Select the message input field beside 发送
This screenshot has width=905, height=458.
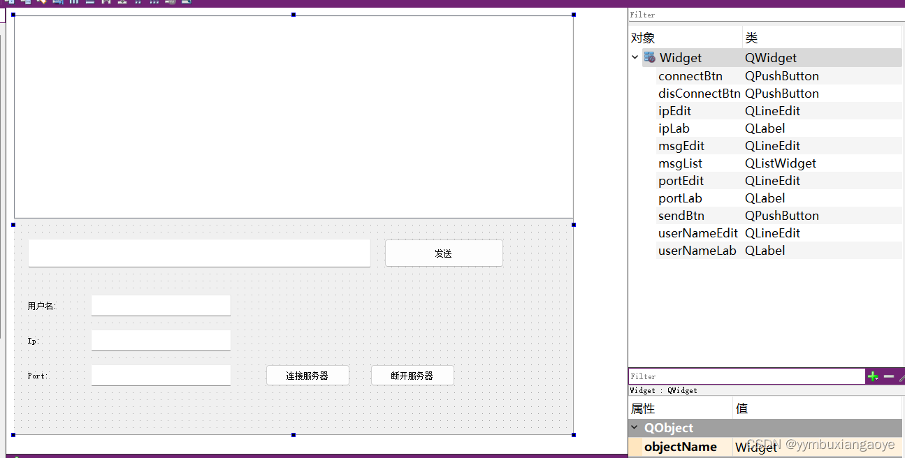pyautogui.click(x=199, y=253)
